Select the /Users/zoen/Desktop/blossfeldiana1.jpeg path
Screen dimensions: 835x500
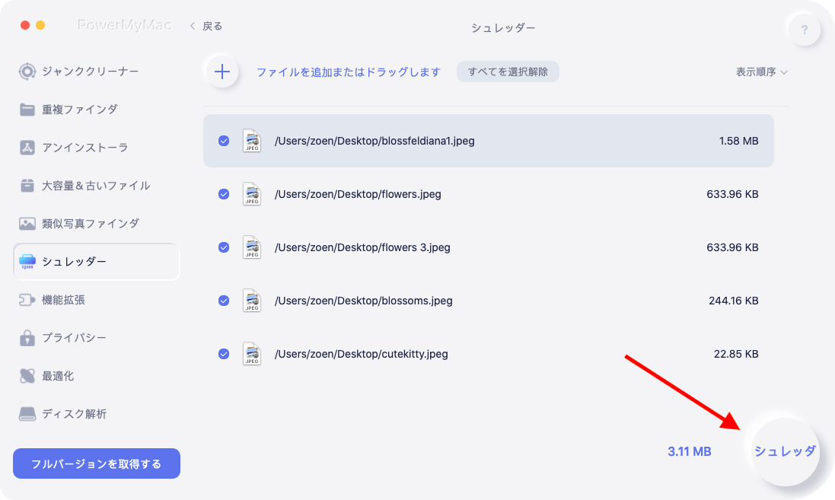(x=374, y=141)
